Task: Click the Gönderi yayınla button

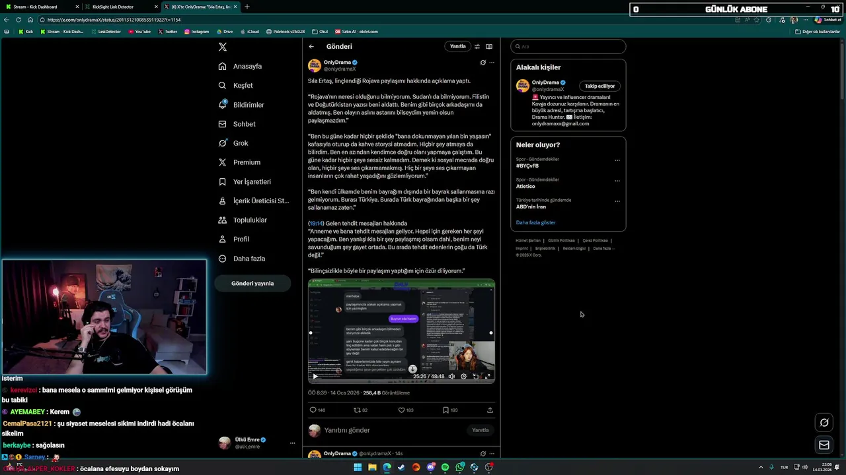Action: 252,283
